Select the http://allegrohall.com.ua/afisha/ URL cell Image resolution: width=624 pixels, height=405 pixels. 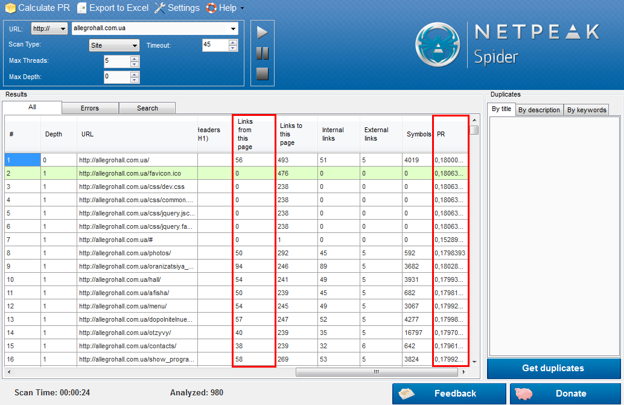click(x=138, y=293)
